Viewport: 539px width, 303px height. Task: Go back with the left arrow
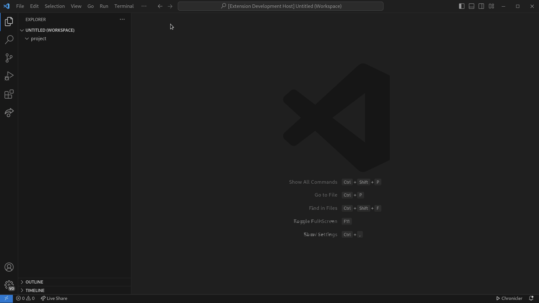coord(160,6)
